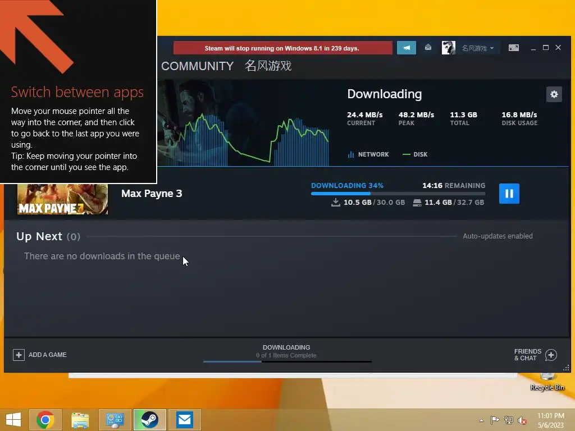575x431 pixels.
Task: Open the Mail app from taskbar
Action: point(184,420)
